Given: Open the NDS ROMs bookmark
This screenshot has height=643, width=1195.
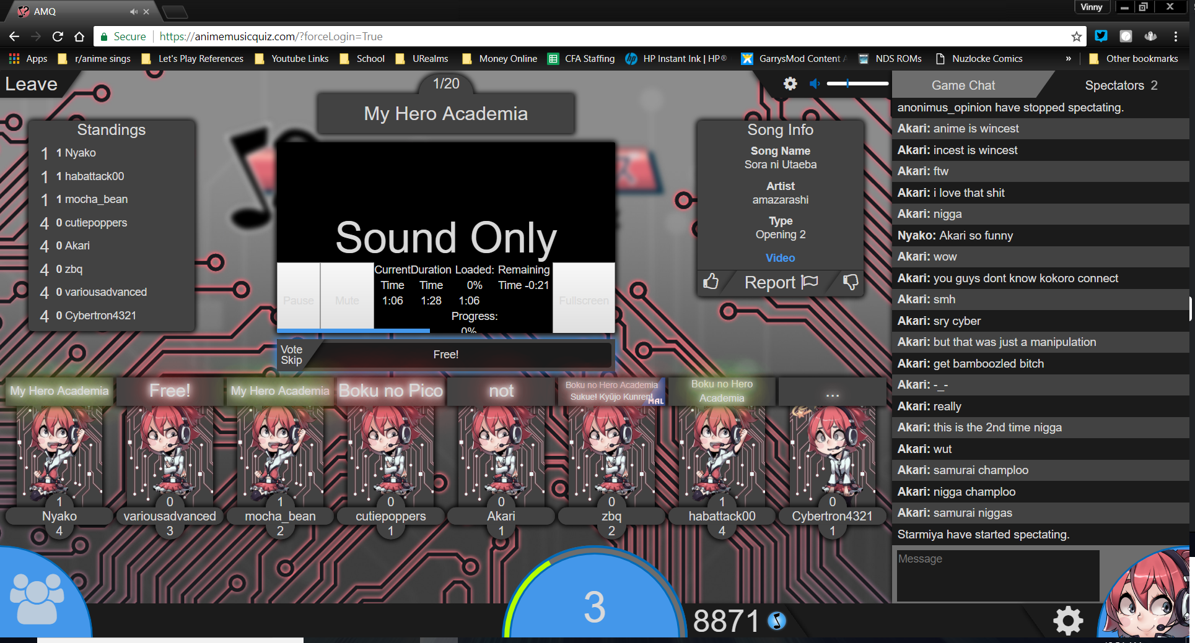Looking at the screenshot, I should pyautogui.click(x=890, y=59).
